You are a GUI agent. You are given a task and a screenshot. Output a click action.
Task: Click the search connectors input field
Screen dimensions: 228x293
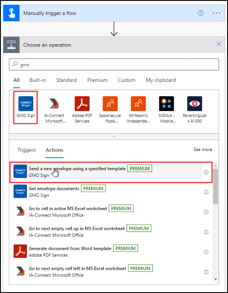click(x=114, y=64)
